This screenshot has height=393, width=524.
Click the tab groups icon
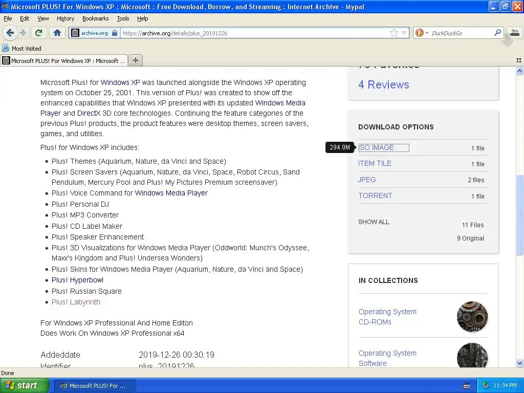click(519, 60)
